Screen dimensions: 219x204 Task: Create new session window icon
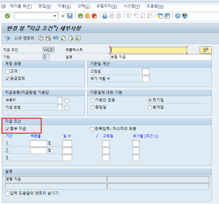[x=160, y=16]
